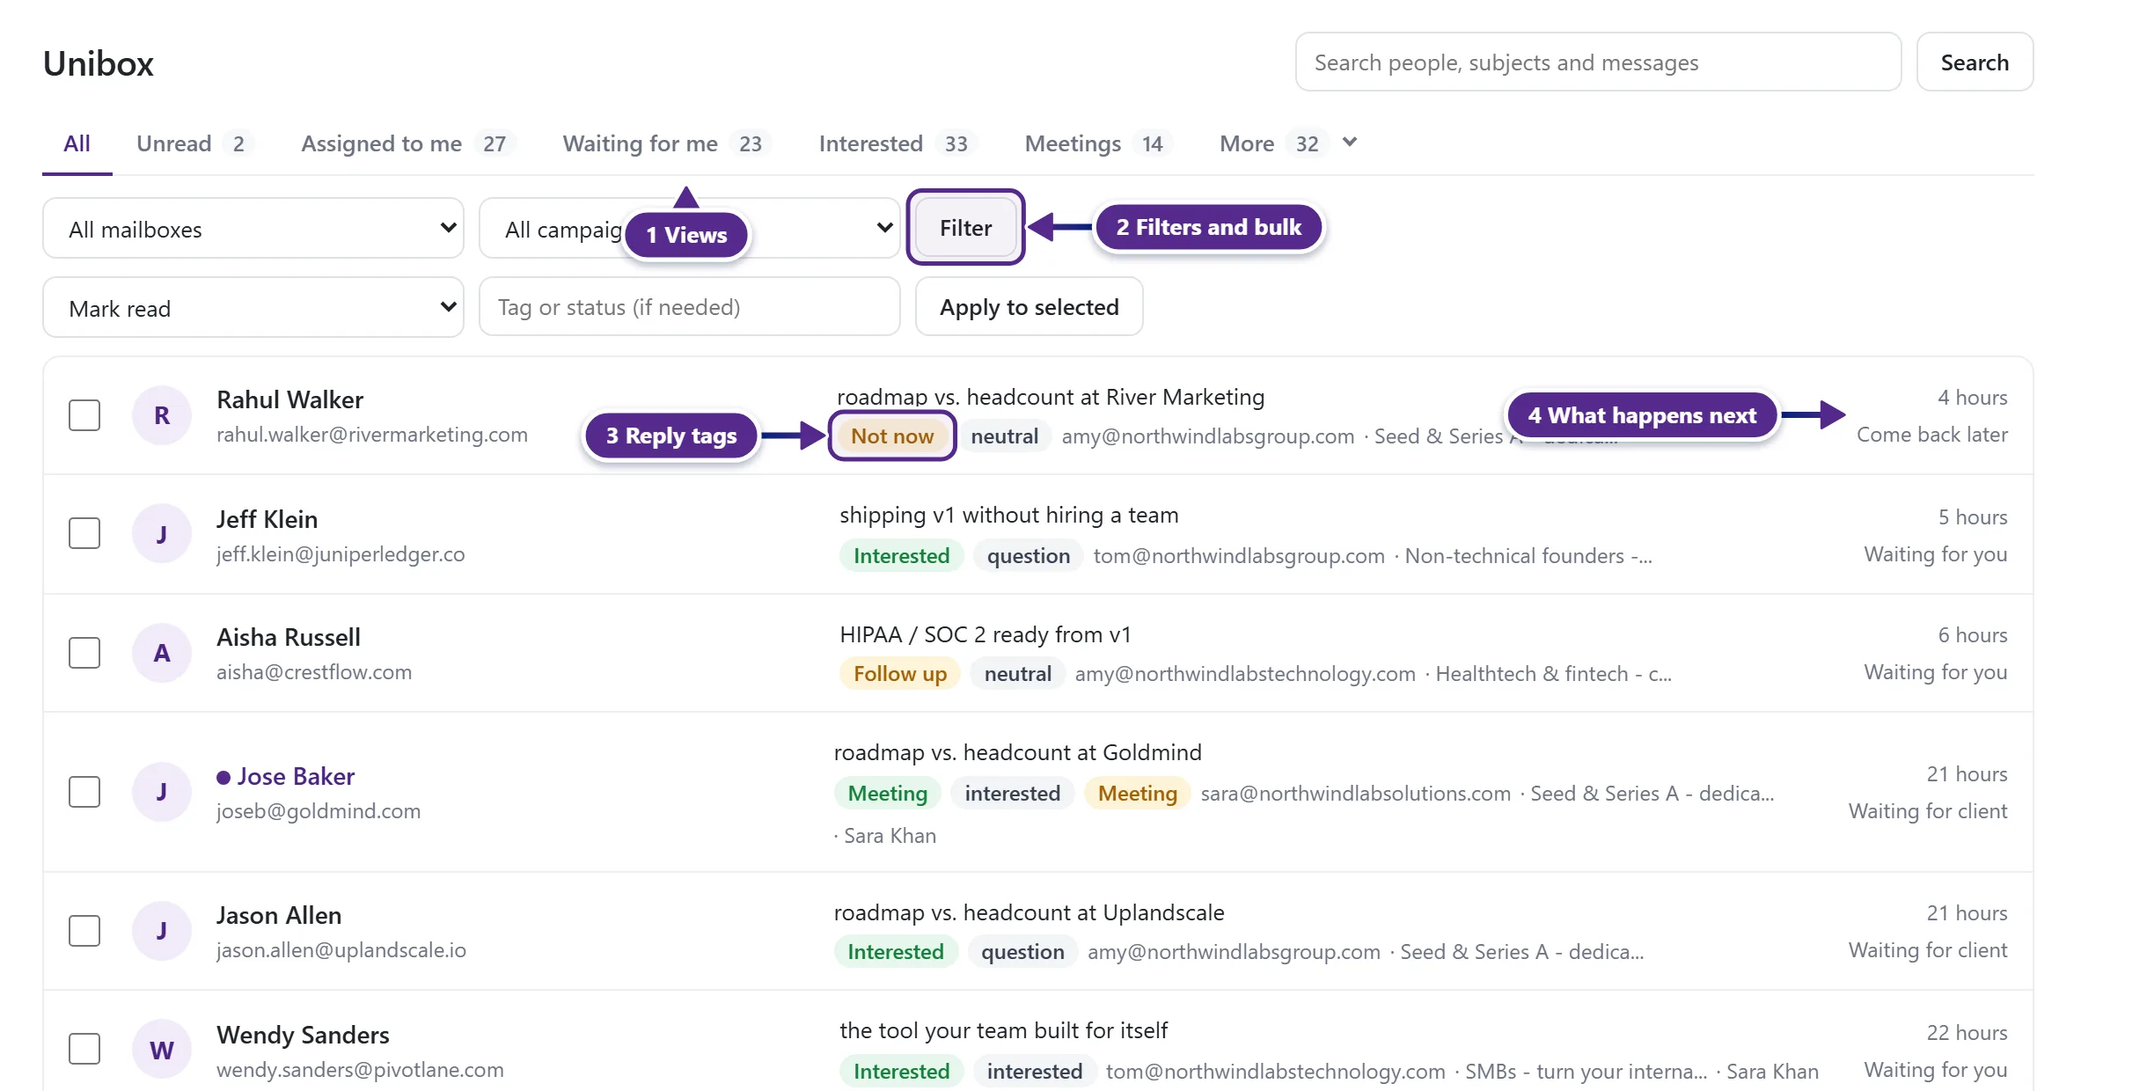This screenshot has height=1091, width=2147.
Task: Switch to the All tab
Action: tap(77, 143)
